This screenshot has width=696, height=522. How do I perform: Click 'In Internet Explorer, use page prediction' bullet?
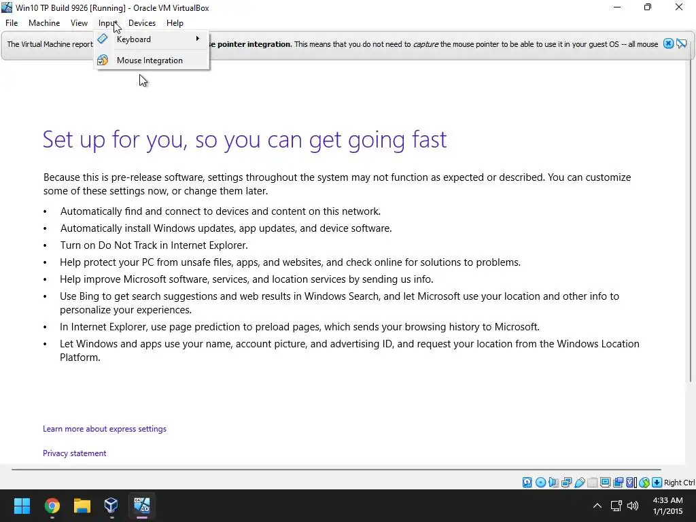pyautogui.click(x=300, y=327)
